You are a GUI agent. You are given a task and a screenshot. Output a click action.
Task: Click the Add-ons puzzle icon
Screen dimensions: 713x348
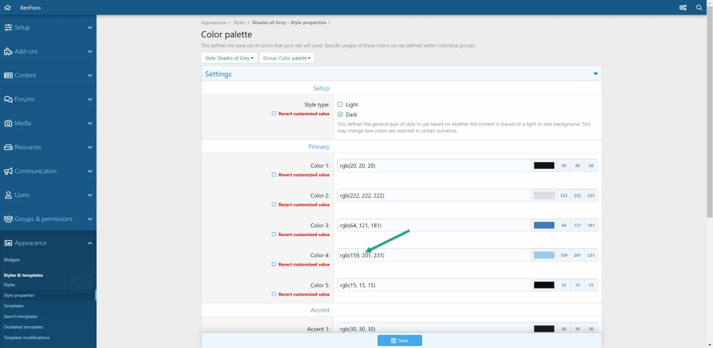[x=8, y=51]
